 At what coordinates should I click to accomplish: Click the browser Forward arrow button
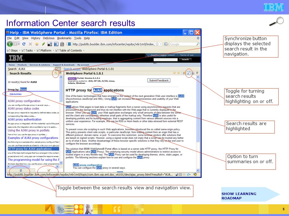15,44
